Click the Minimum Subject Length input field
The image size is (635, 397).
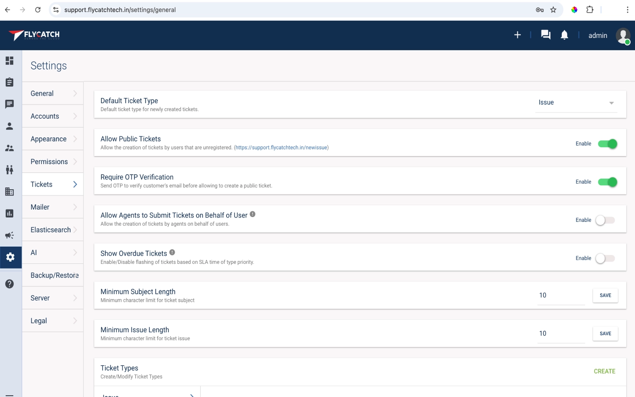pos(561,296)
